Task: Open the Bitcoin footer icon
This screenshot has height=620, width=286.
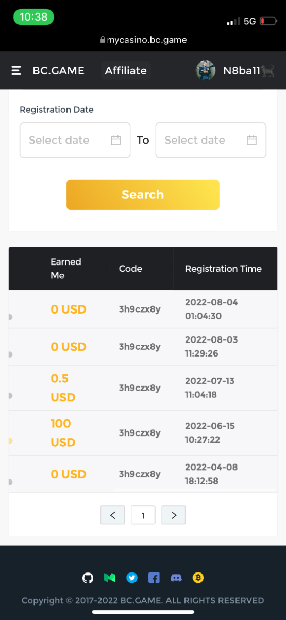Action: 198,578
